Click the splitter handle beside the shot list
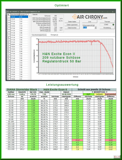The image size is (122, 160). [x=30, y=16]
